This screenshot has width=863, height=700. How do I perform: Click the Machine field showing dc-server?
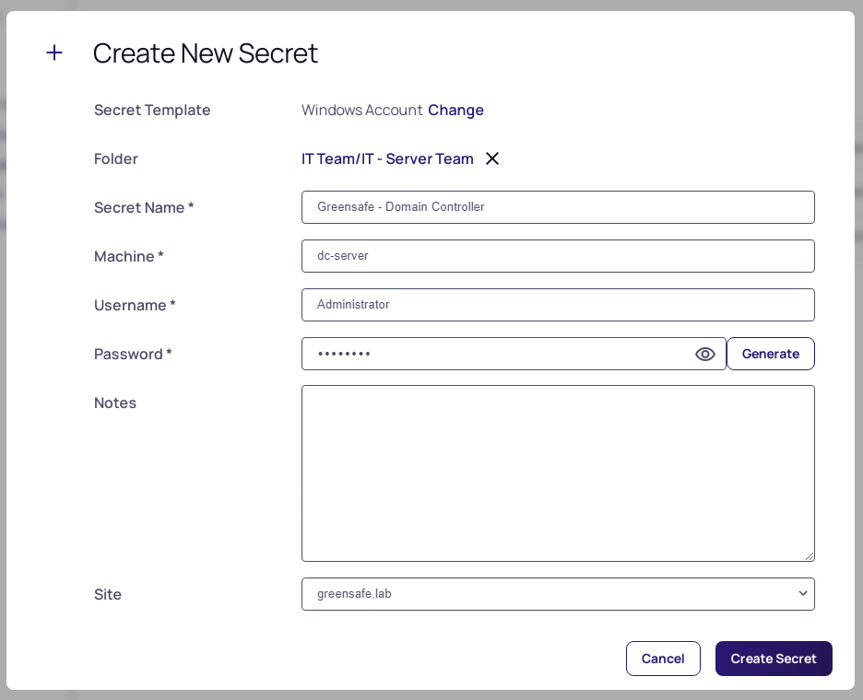[558, 256]
